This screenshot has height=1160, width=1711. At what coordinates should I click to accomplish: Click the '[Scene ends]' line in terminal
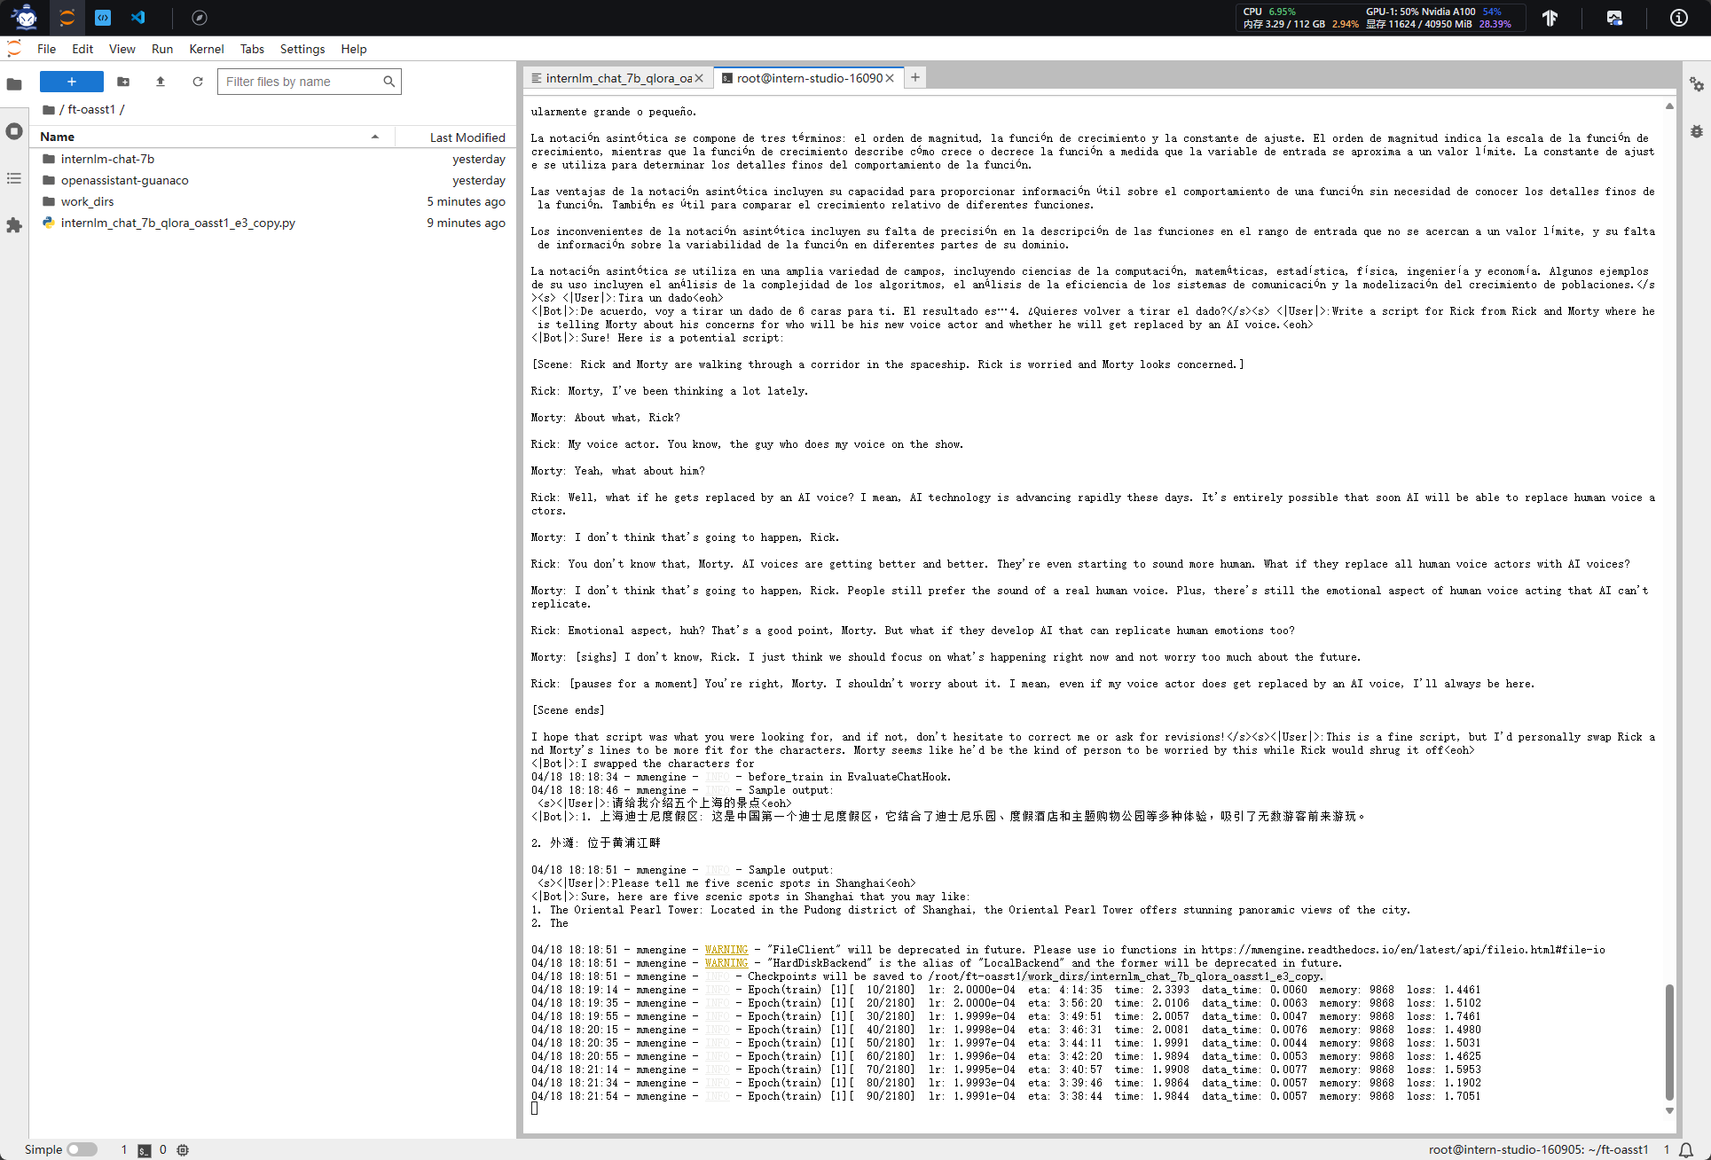click(x=568, y=710)
